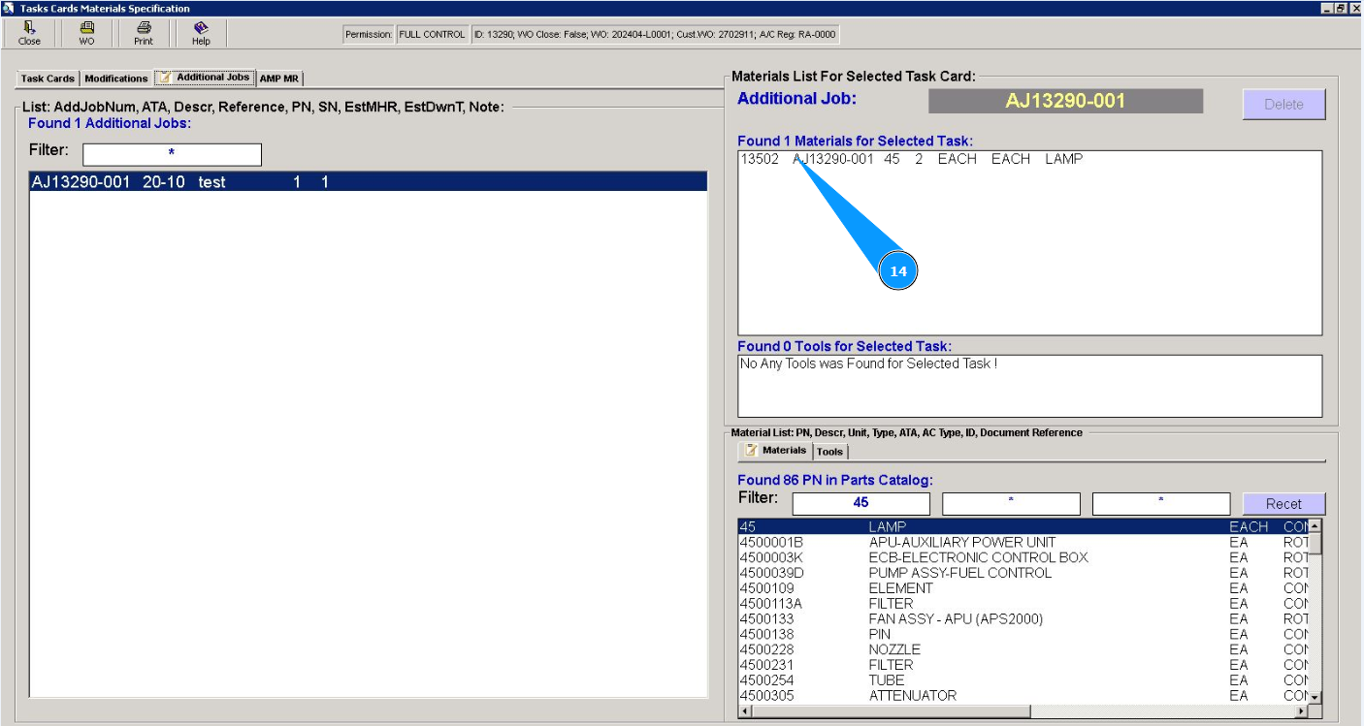
Task: Click the Close toolbar icon
Action: click(x=29, y=34)
